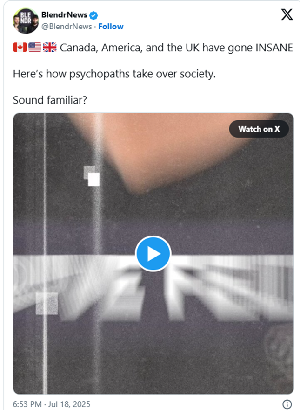
Task: Click the UK flag emoji
Action: point(49,48)
